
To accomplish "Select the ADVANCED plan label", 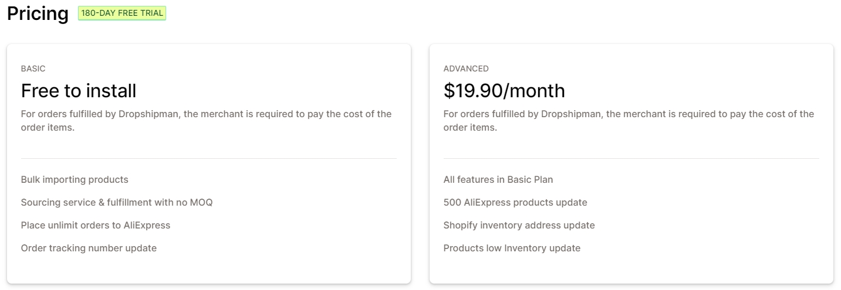I will 466,69.
